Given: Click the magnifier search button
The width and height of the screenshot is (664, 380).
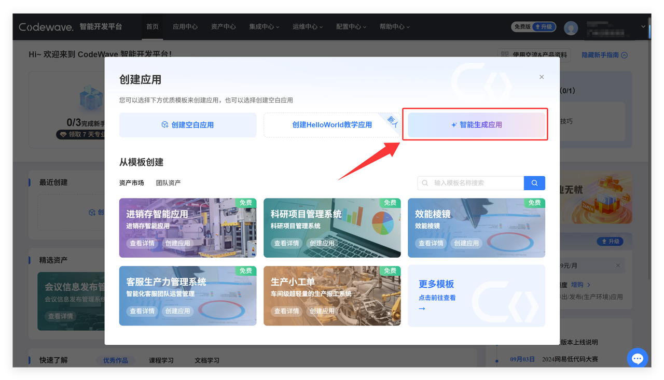Looking at the screenshot, I should pos(534,183).
